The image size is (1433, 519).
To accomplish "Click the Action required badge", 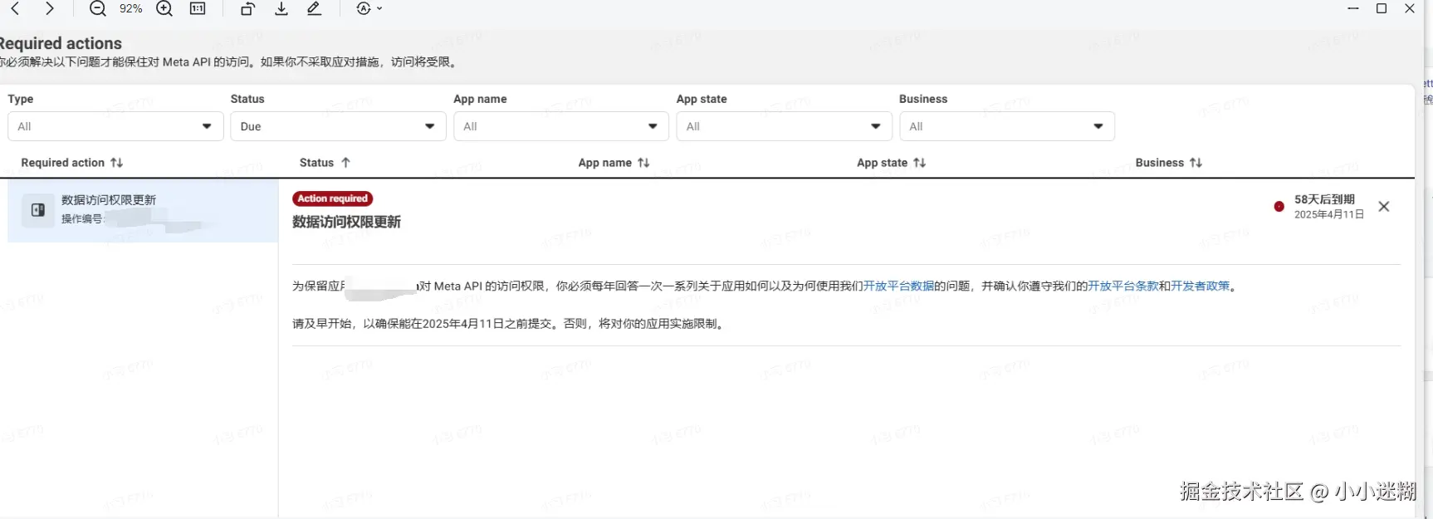I will coord(332,198).
